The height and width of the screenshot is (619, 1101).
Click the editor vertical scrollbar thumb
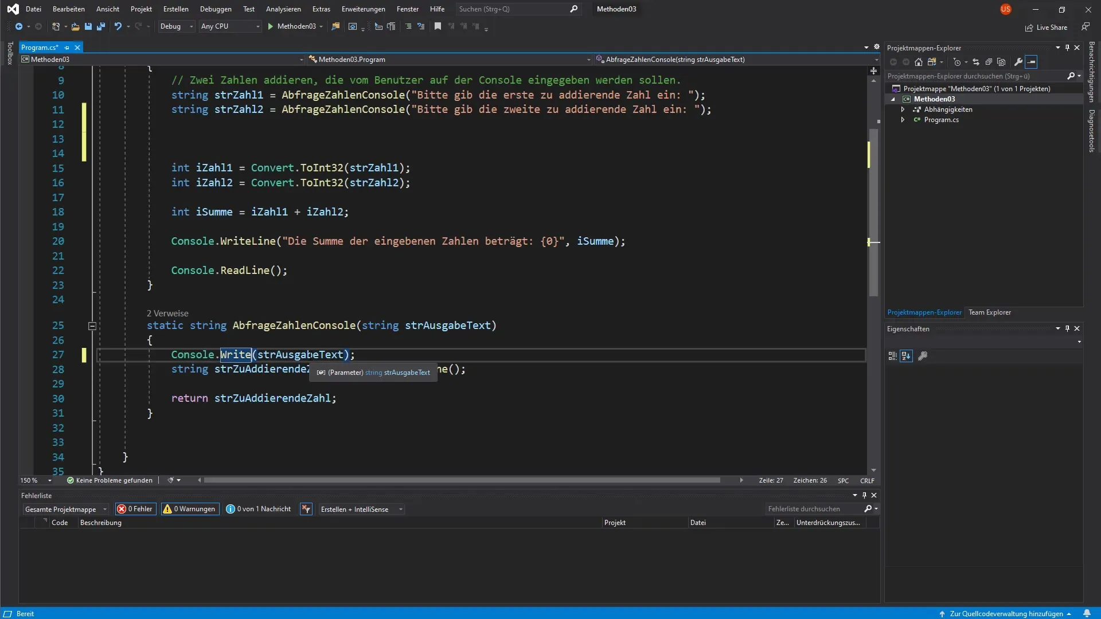[x=873, y=212]
